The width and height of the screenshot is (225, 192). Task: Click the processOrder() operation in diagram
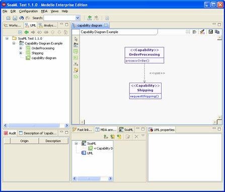click(x=137, y=60)
